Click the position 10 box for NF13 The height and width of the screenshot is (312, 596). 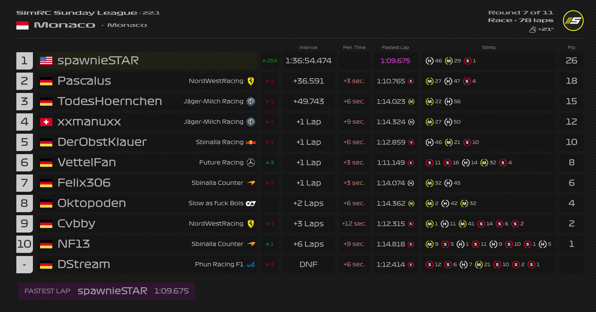pos(24,244)
